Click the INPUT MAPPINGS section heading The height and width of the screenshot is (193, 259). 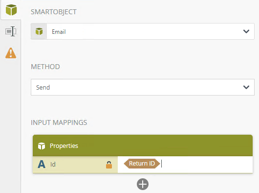(x=59, y=122)
